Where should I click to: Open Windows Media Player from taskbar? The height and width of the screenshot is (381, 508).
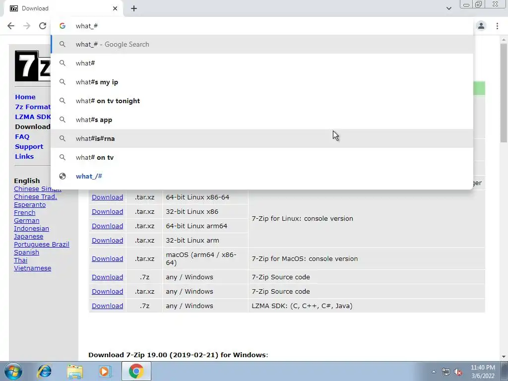click(x=105, y=371)
